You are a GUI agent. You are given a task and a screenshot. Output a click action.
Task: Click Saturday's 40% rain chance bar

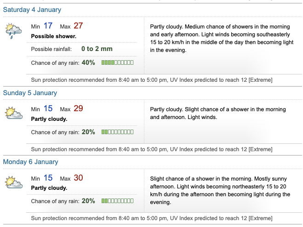[x=117, y=62]
